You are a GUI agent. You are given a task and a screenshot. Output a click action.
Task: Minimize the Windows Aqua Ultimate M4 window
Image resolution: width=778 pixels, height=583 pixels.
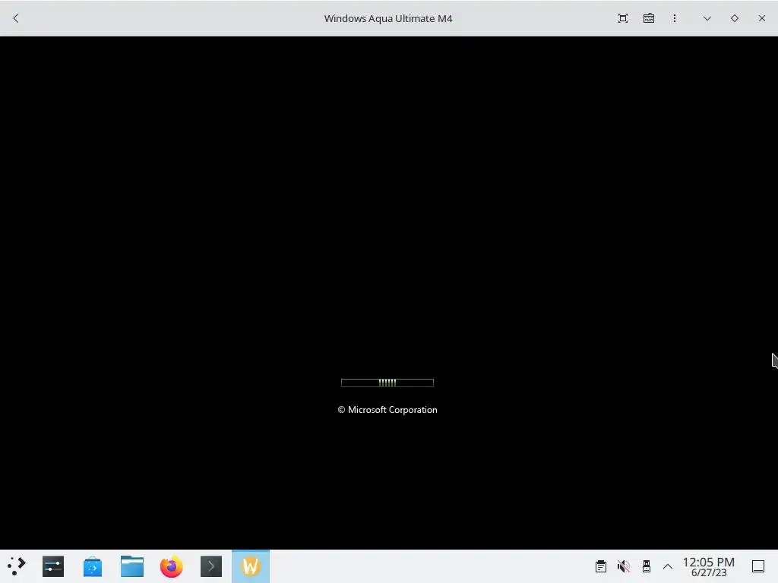click(x=707, y=18)
